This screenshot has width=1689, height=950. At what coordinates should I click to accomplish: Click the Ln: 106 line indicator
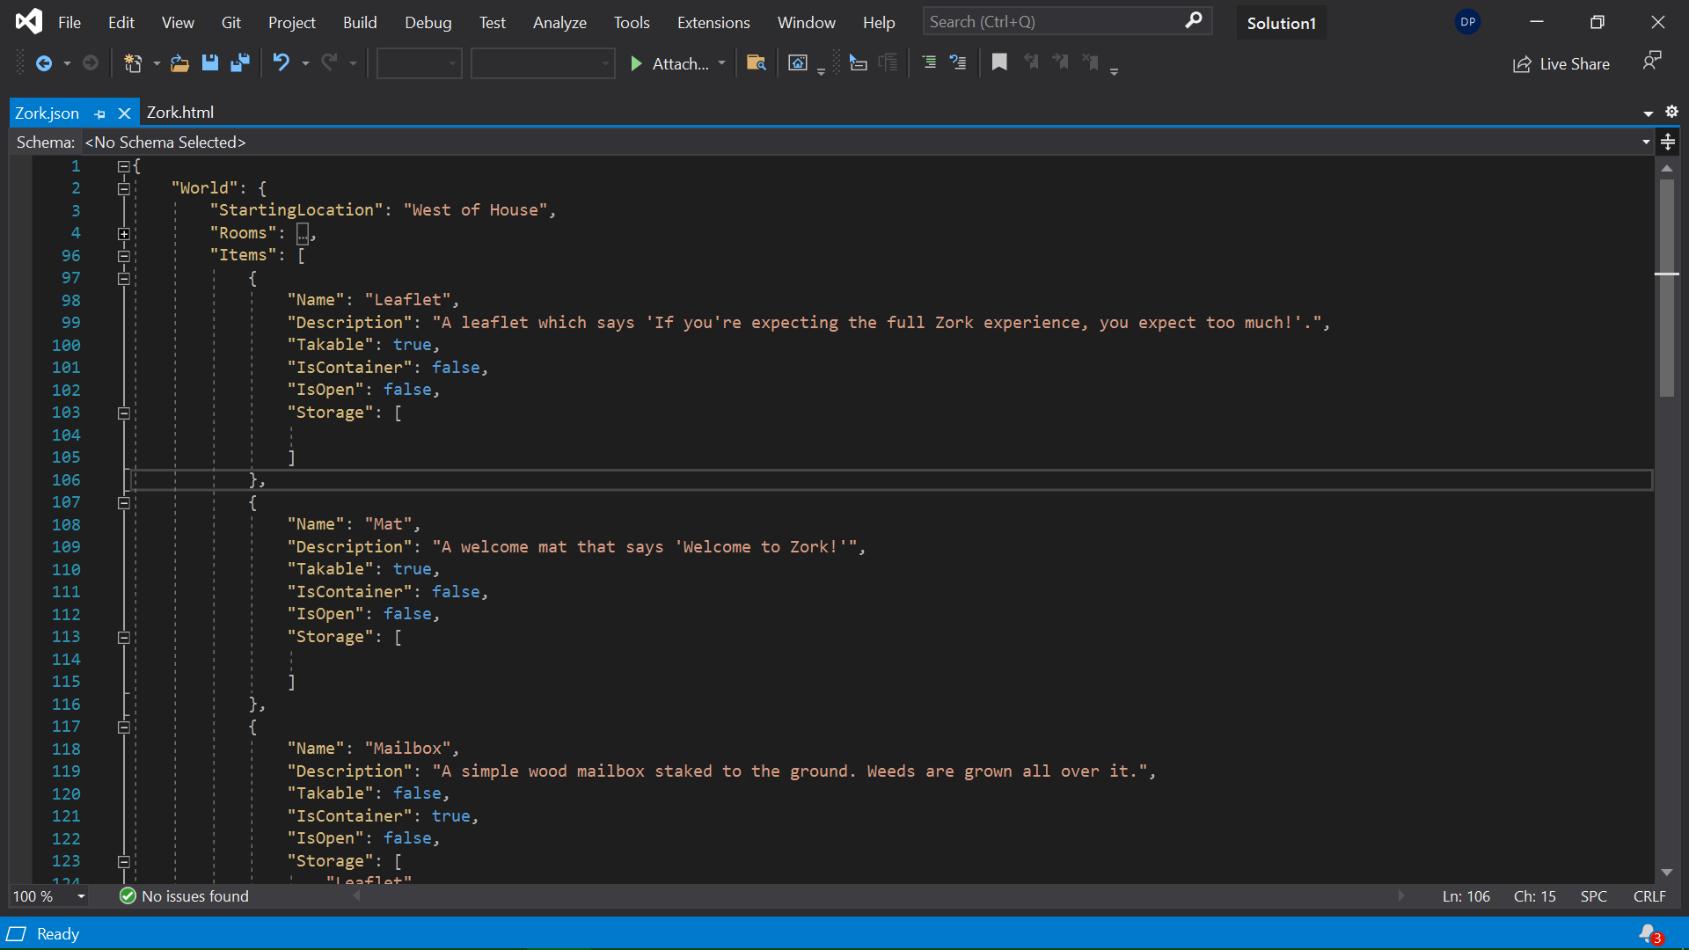pyautogui.click(x=1466, y=896)
